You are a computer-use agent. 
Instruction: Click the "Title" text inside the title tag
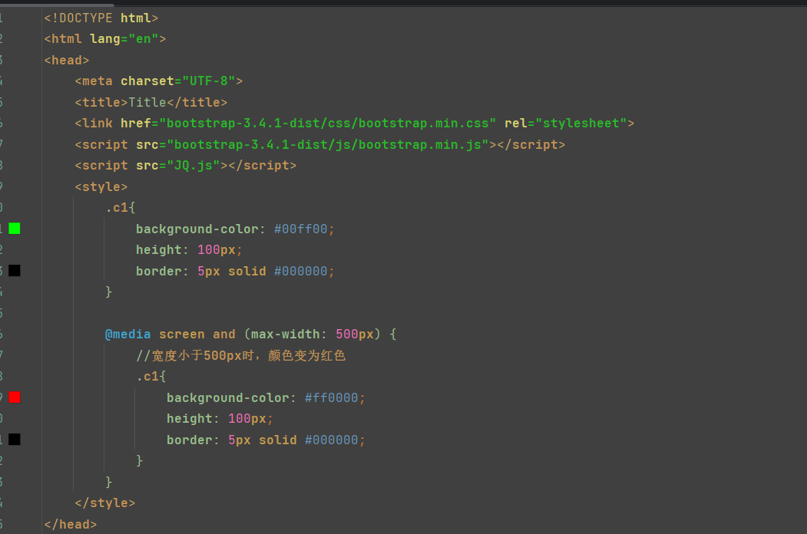147,102
